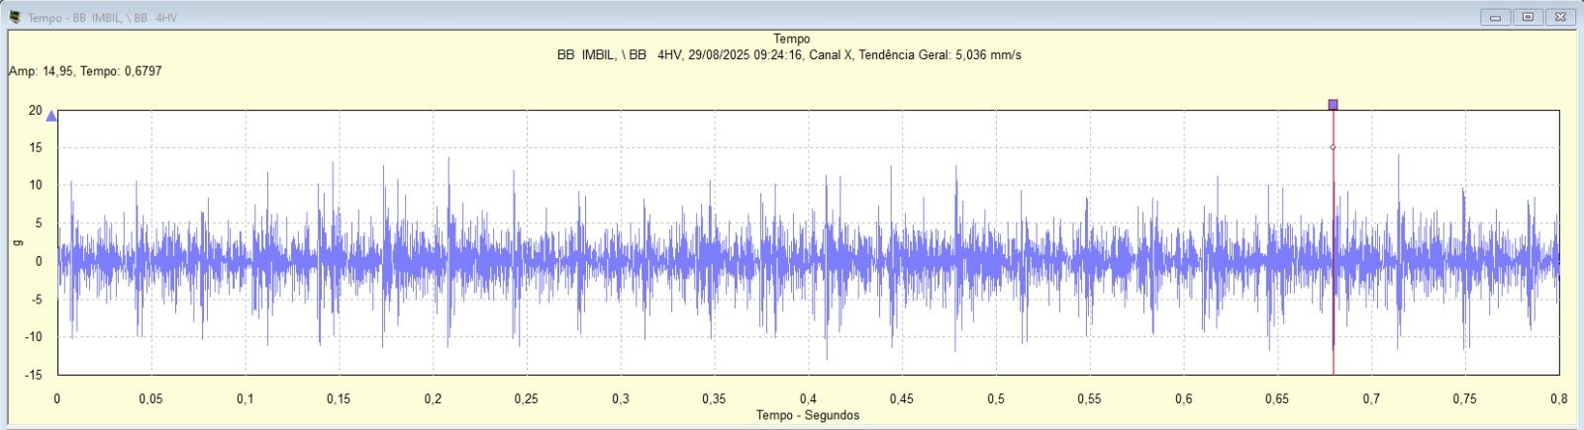
Task: Click x-axis tick label 0,8
Action: point(1558,399)
